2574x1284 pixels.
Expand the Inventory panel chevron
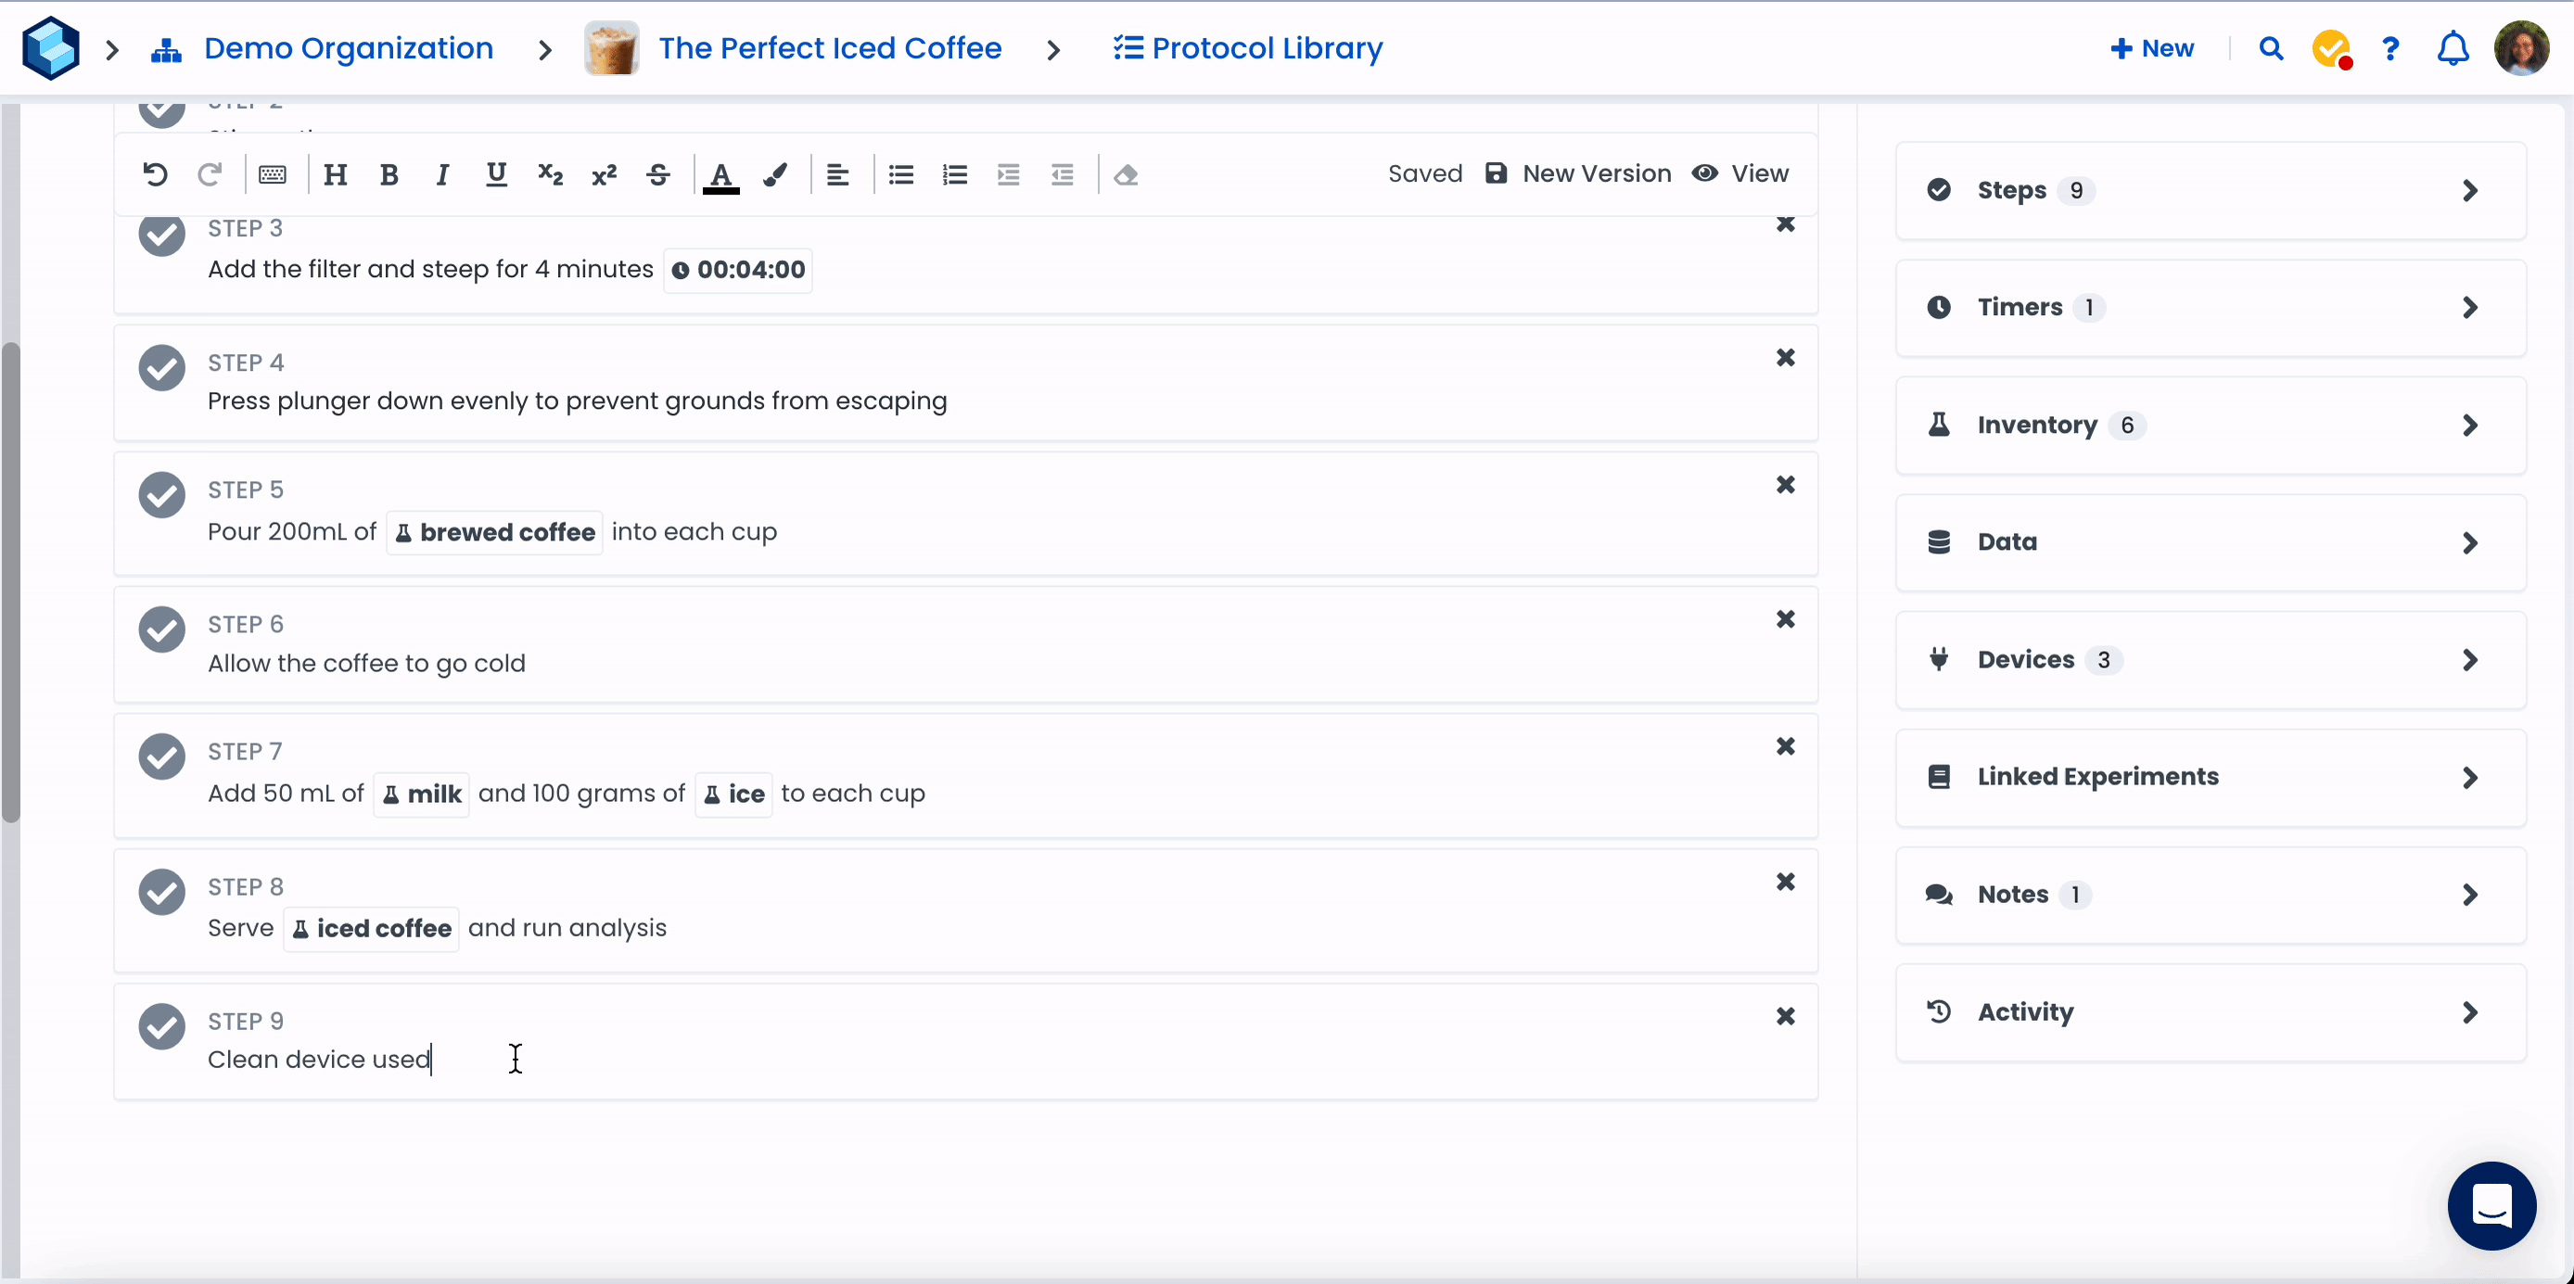2469,426
